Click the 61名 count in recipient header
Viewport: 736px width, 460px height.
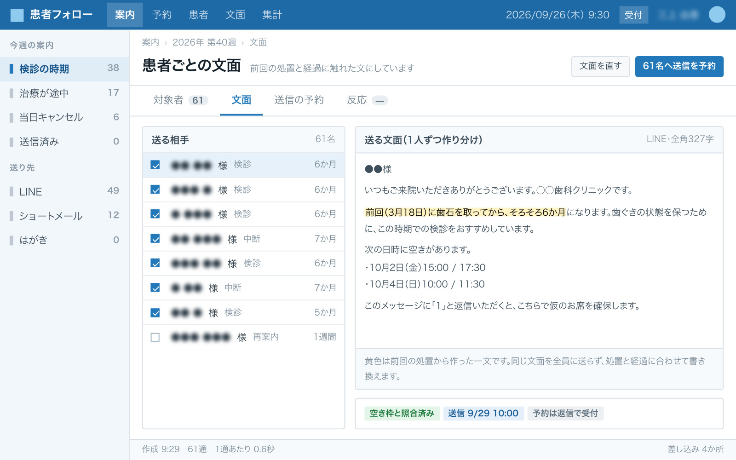coord(325,139)
